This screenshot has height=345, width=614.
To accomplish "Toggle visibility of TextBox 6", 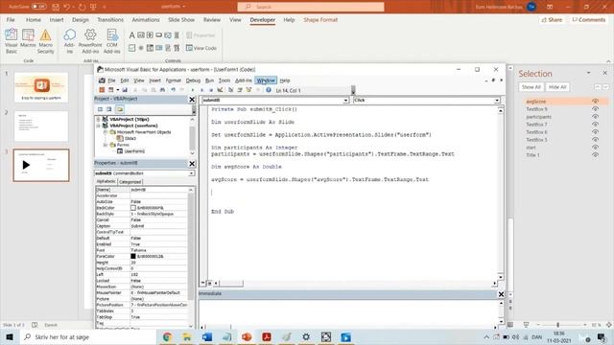I will tap(595, 132).
